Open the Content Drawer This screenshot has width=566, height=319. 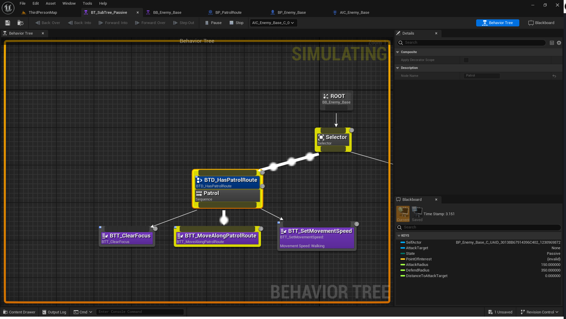[19, 312]
